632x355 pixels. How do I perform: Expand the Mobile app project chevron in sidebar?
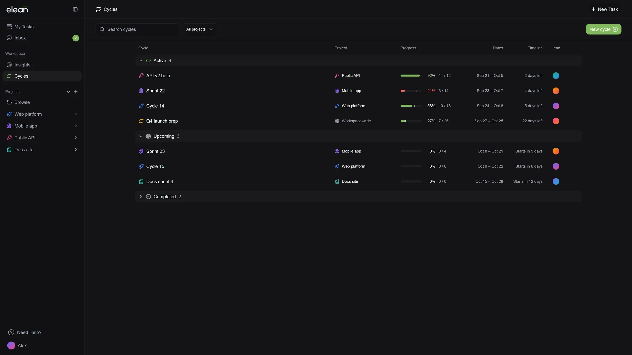[x=76, y=126]
